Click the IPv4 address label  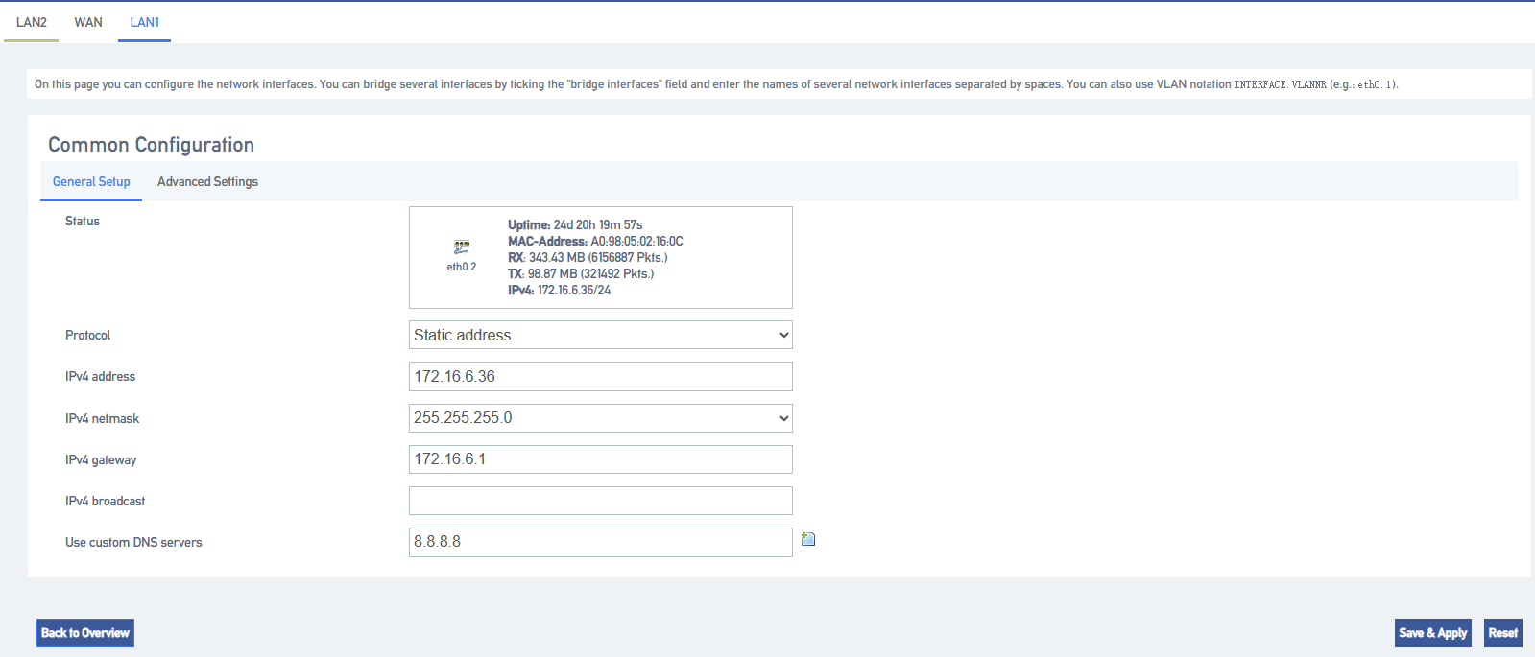(101, 376)
